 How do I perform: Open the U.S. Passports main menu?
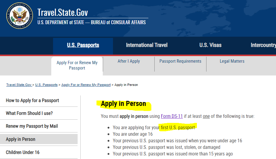coord(83,45)
